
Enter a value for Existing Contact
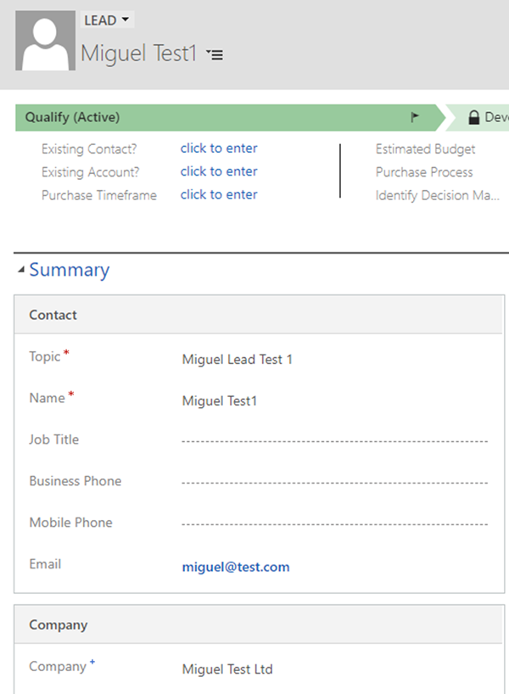pos(219,148)
